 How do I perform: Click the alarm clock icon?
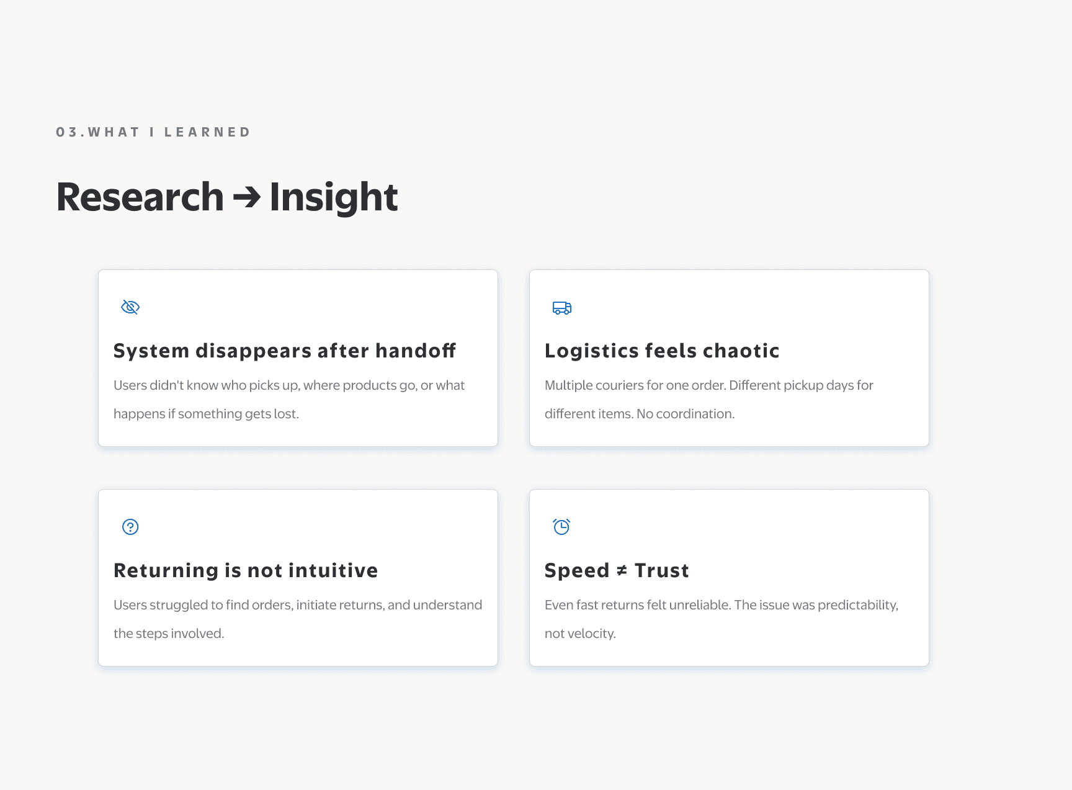[561, 527]
